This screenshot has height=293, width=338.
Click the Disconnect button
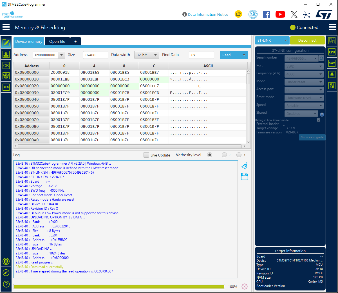pyautogui.click(x=307, y=40)
